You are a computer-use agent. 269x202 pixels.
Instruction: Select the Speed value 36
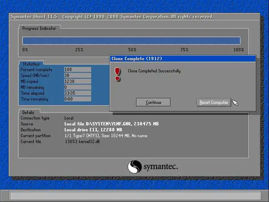coord(77,75)
